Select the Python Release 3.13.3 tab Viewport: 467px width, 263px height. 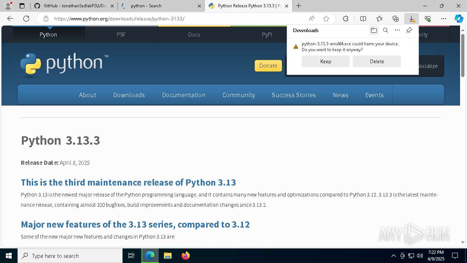pos(248,6)
